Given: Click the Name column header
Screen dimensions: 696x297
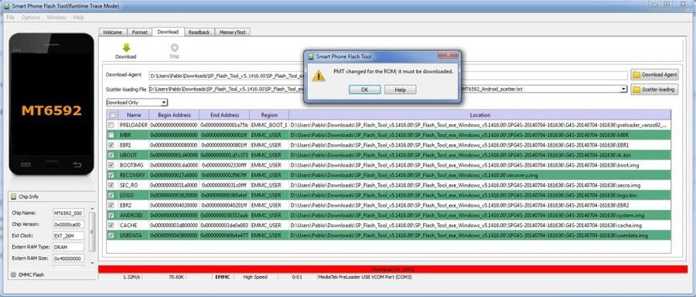Looking at the screenshot, I should point(134,115).
